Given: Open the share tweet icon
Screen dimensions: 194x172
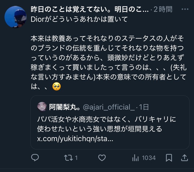Looking at the screenshot, I should [184, 158].
